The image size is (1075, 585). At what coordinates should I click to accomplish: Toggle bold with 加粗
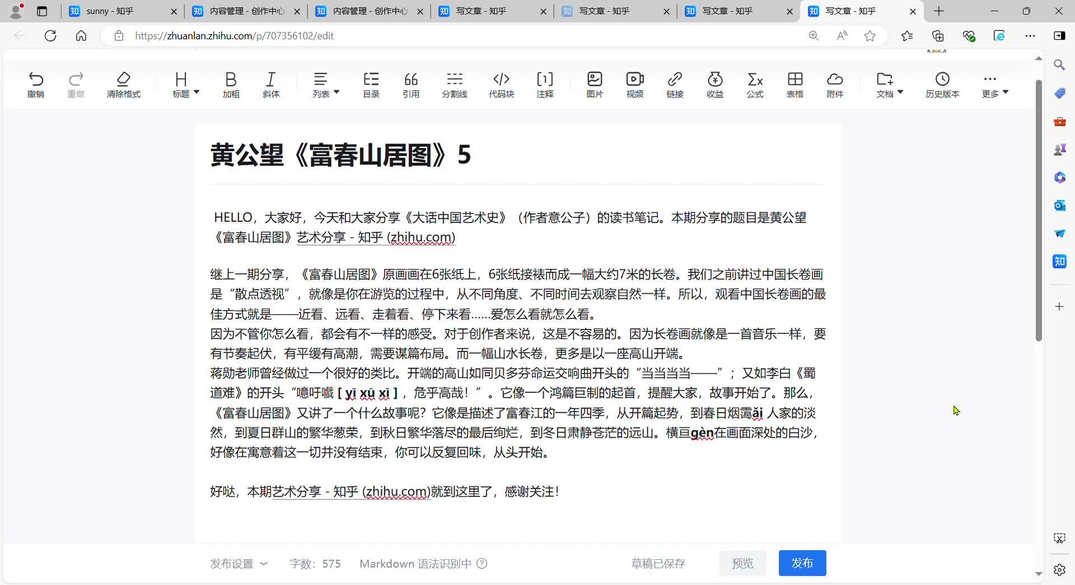(x=231, y=85)
